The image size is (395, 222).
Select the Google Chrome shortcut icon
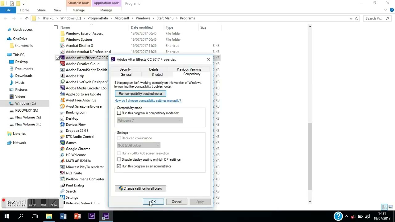tap(62, 149)
